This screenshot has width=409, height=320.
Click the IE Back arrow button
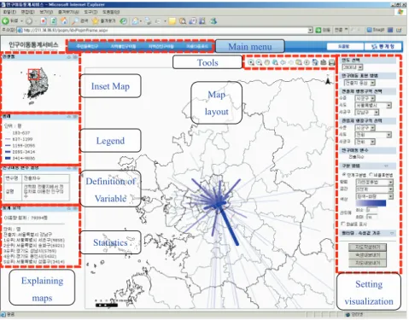[x=5, y=20]
